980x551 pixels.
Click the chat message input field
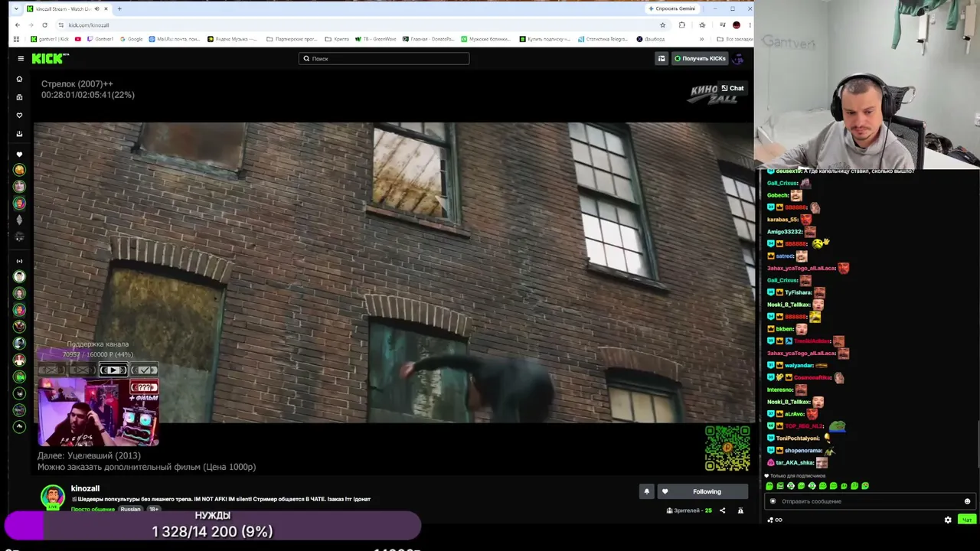[871, 501]
